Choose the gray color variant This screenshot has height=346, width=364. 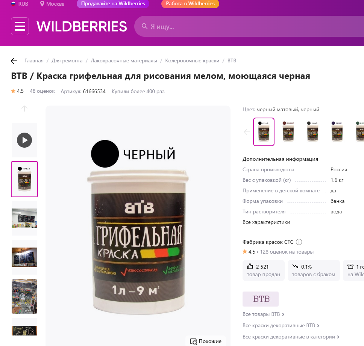312,132
